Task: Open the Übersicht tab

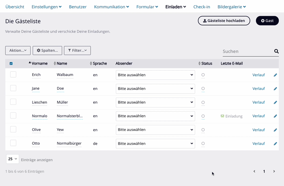Action: pyautogui.click(x=15, y=7)
